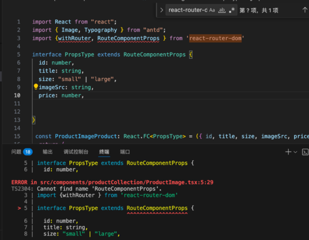Screen dimensions: 309x240
Task: Click withRouter identifier on line 3
Action: point(74,38)
